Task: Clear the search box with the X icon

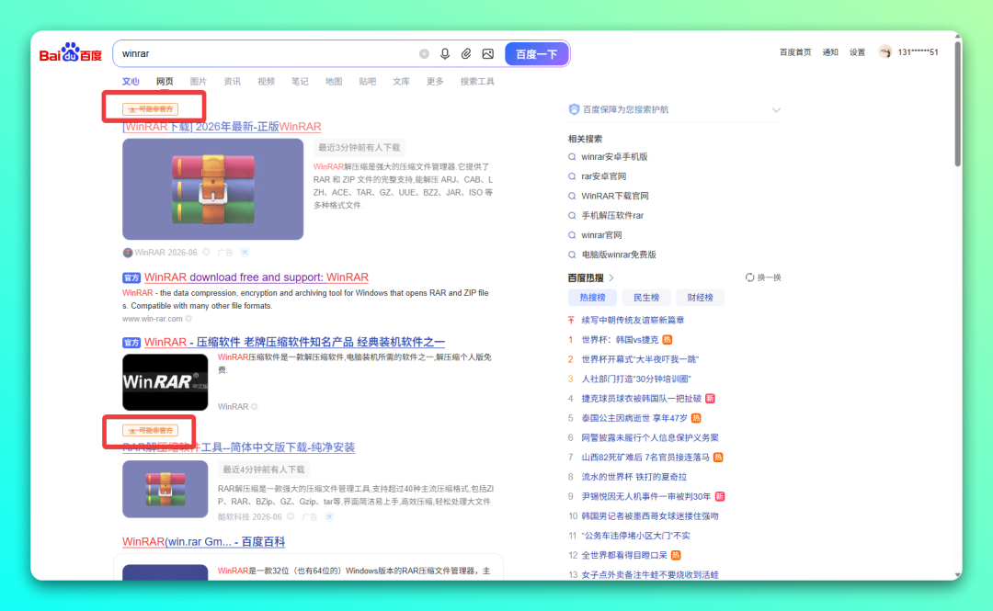Action: tap(424, 54)
